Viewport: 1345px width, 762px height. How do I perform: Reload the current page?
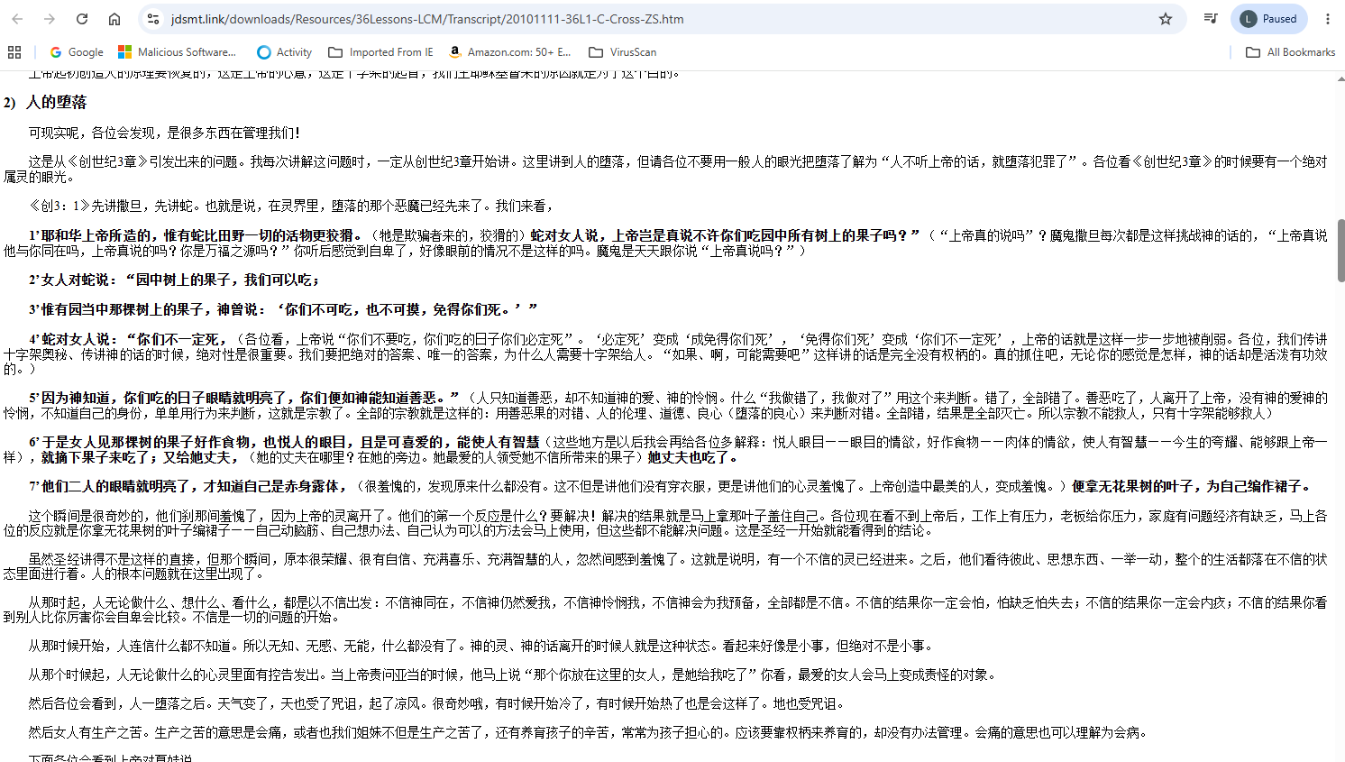point(82,19)
